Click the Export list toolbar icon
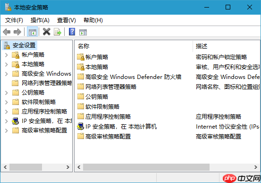 click(58, 32)
